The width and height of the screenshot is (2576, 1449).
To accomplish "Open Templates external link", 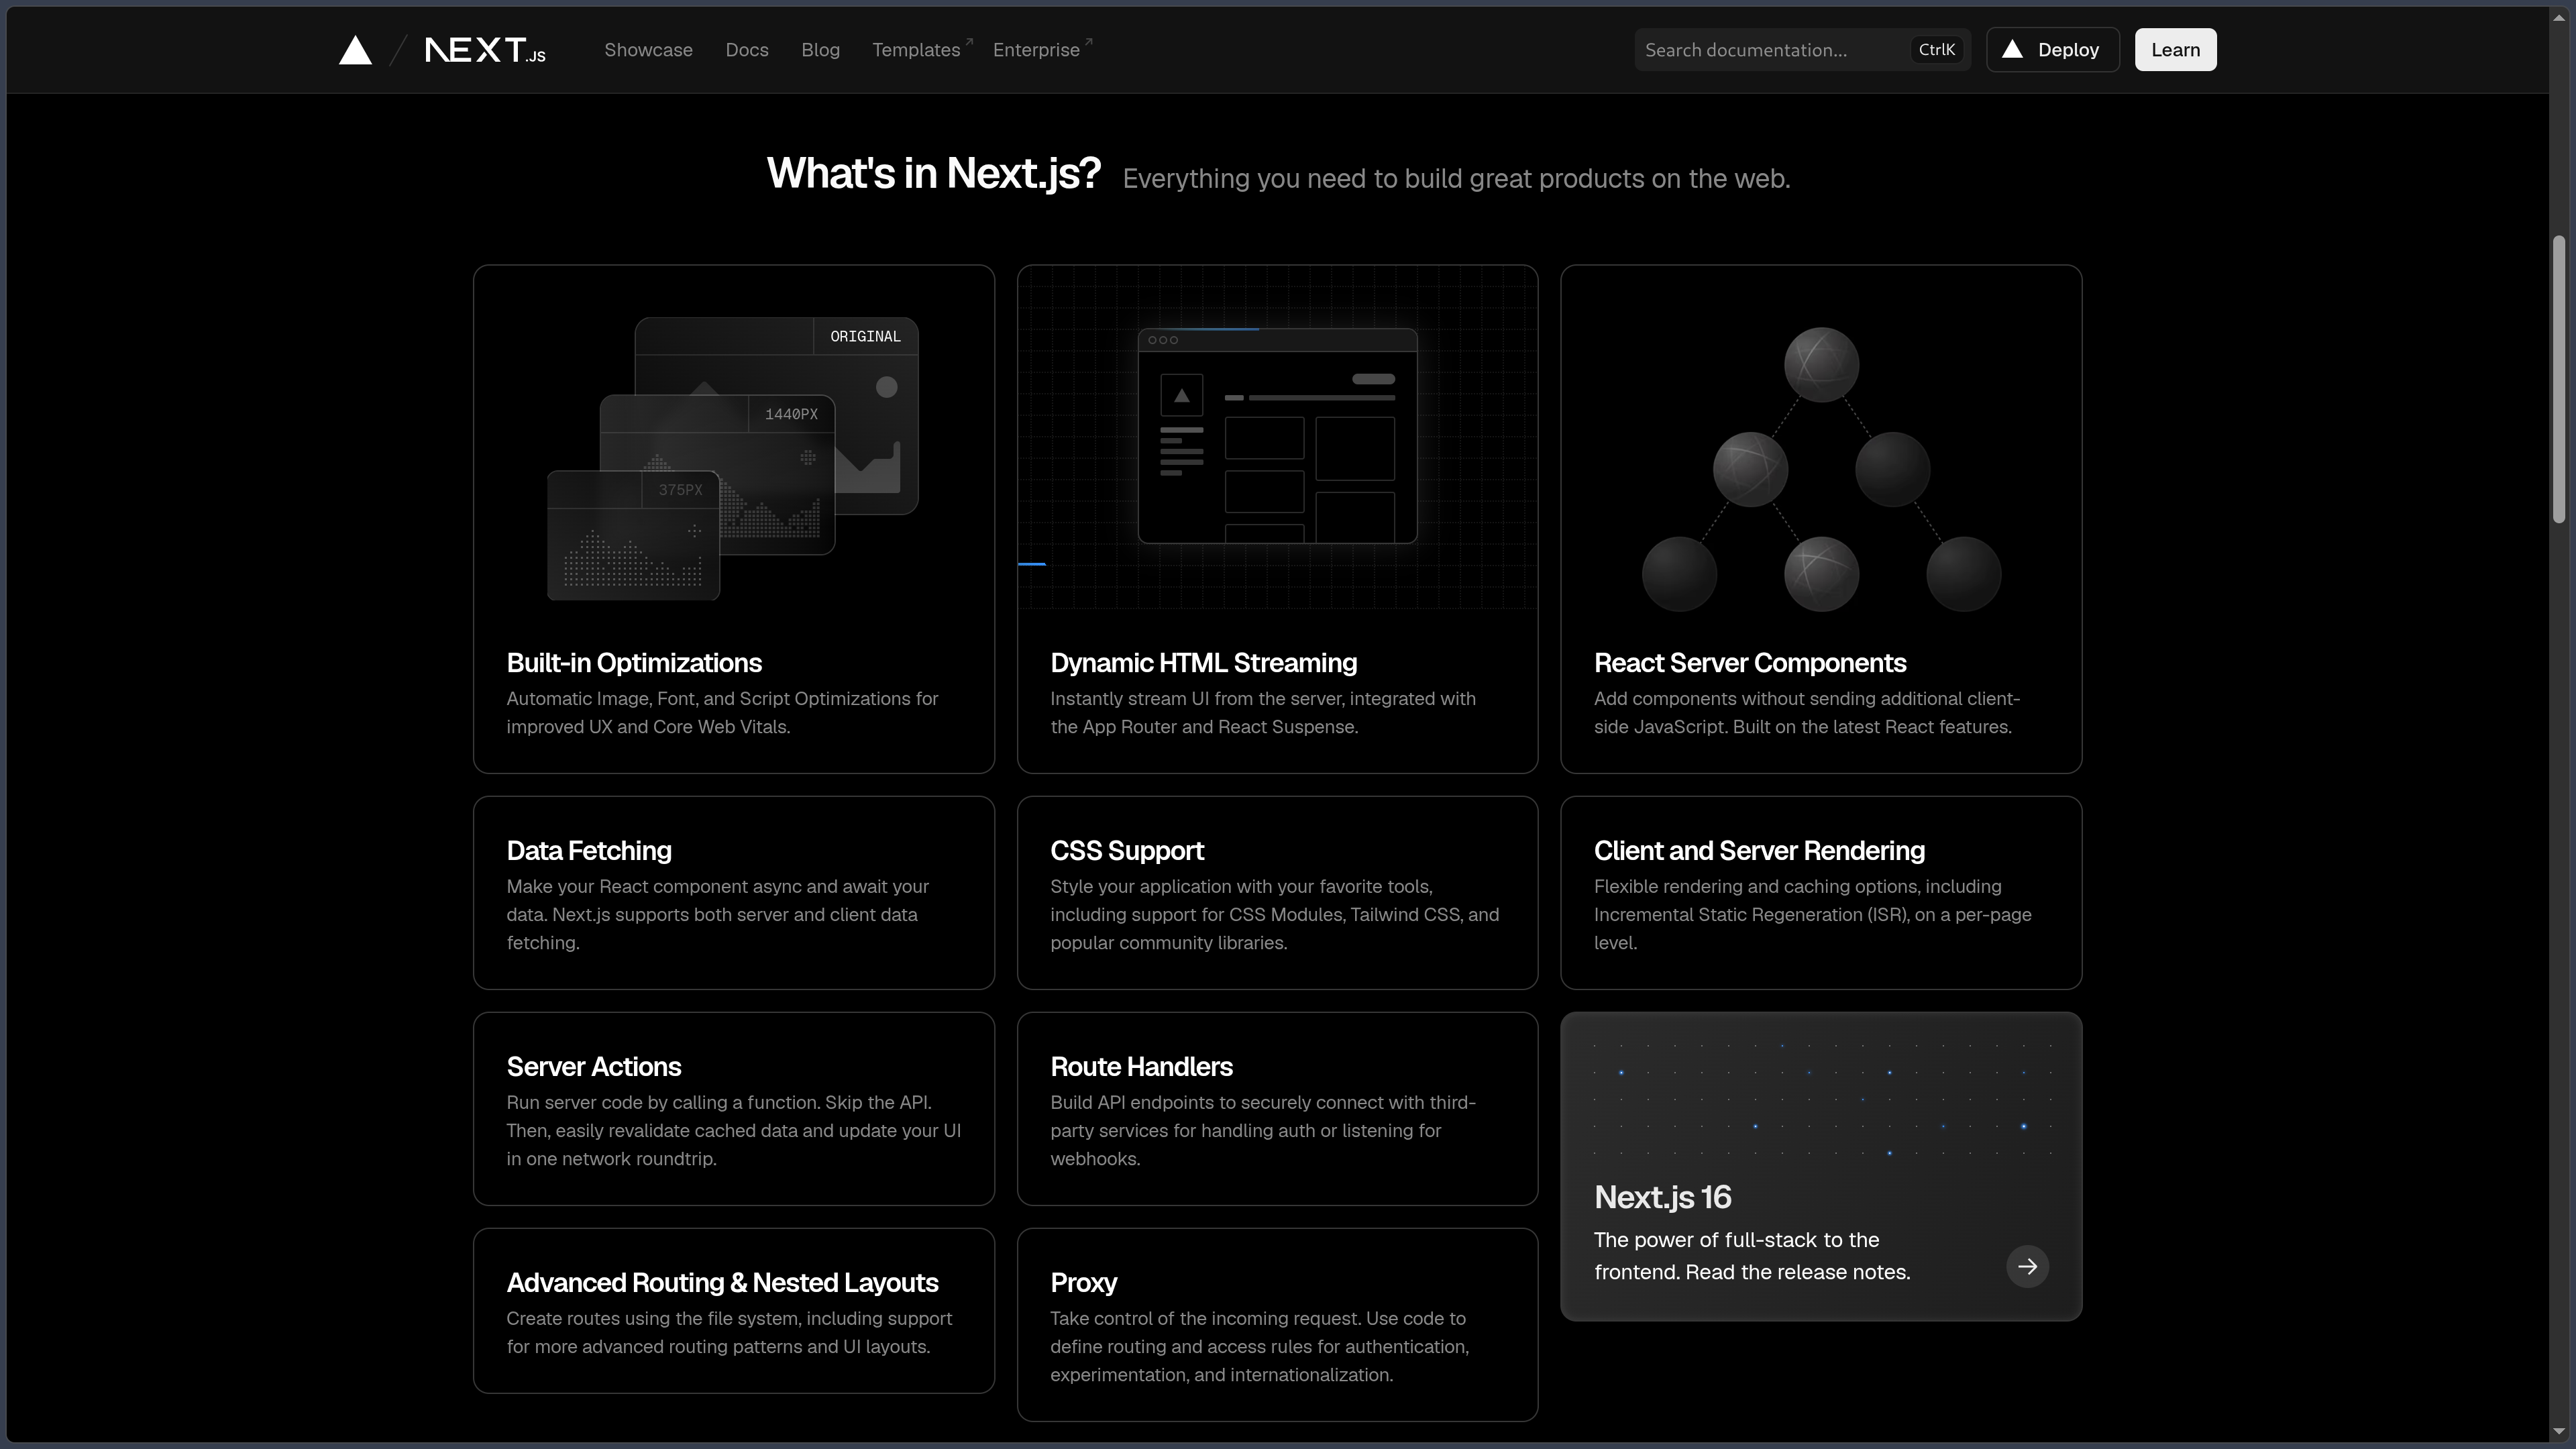I will pos(921,50).
